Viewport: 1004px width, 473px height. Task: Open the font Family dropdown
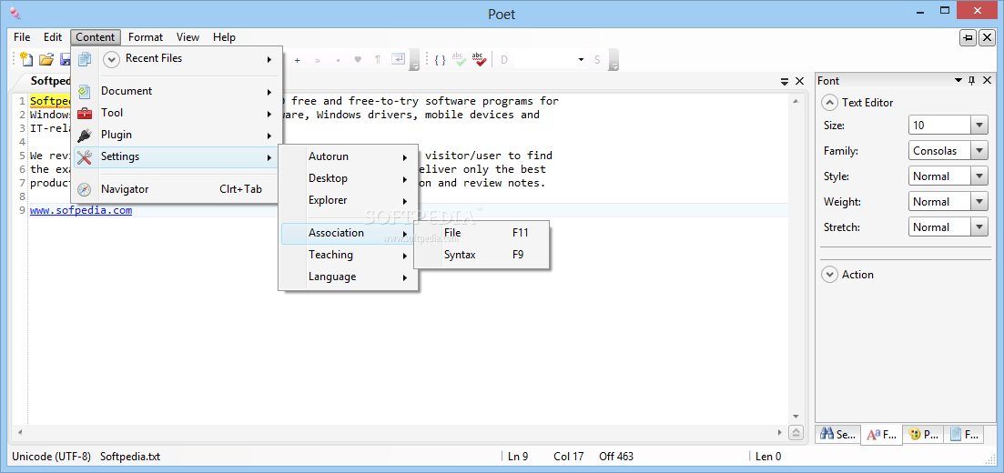pos(979,150)
